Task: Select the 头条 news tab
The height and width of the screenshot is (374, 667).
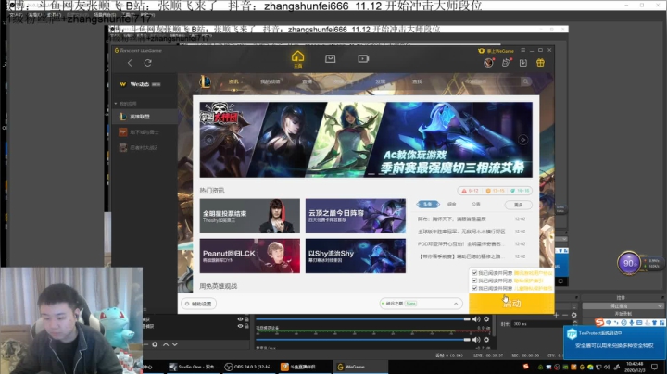Action: (x=428, y=204)
